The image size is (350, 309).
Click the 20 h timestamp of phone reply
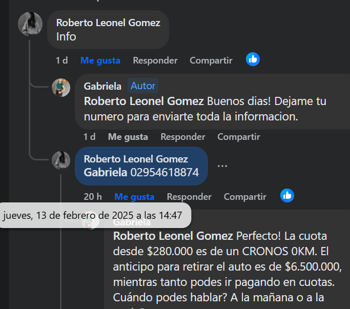coord(93,196)
